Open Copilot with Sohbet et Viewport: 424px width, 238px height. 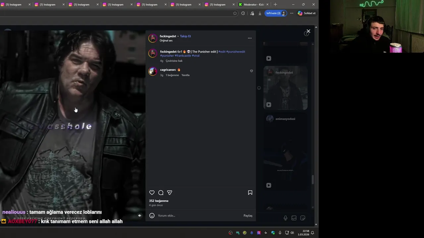pyautogui.click(x=307, y=13)
